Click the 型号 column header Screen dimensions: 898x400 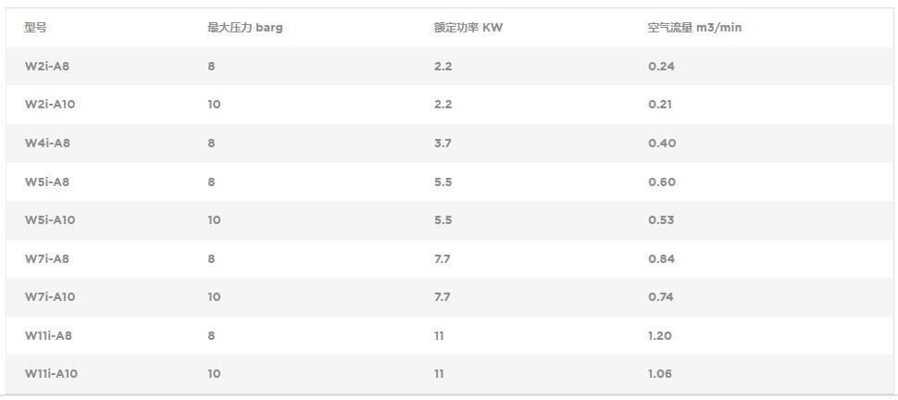point(35,28)
